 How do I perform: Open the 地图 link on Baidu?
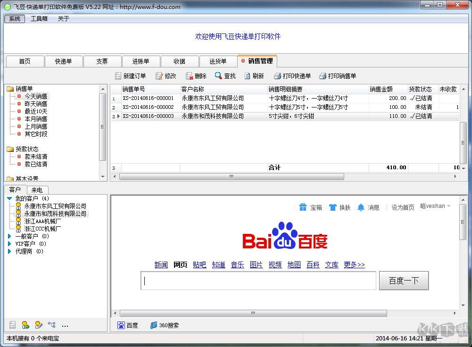click(x=294, y=264)
